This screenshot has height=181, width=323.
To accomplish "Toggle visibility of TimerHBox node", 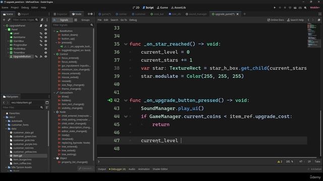I will [46, 52].
